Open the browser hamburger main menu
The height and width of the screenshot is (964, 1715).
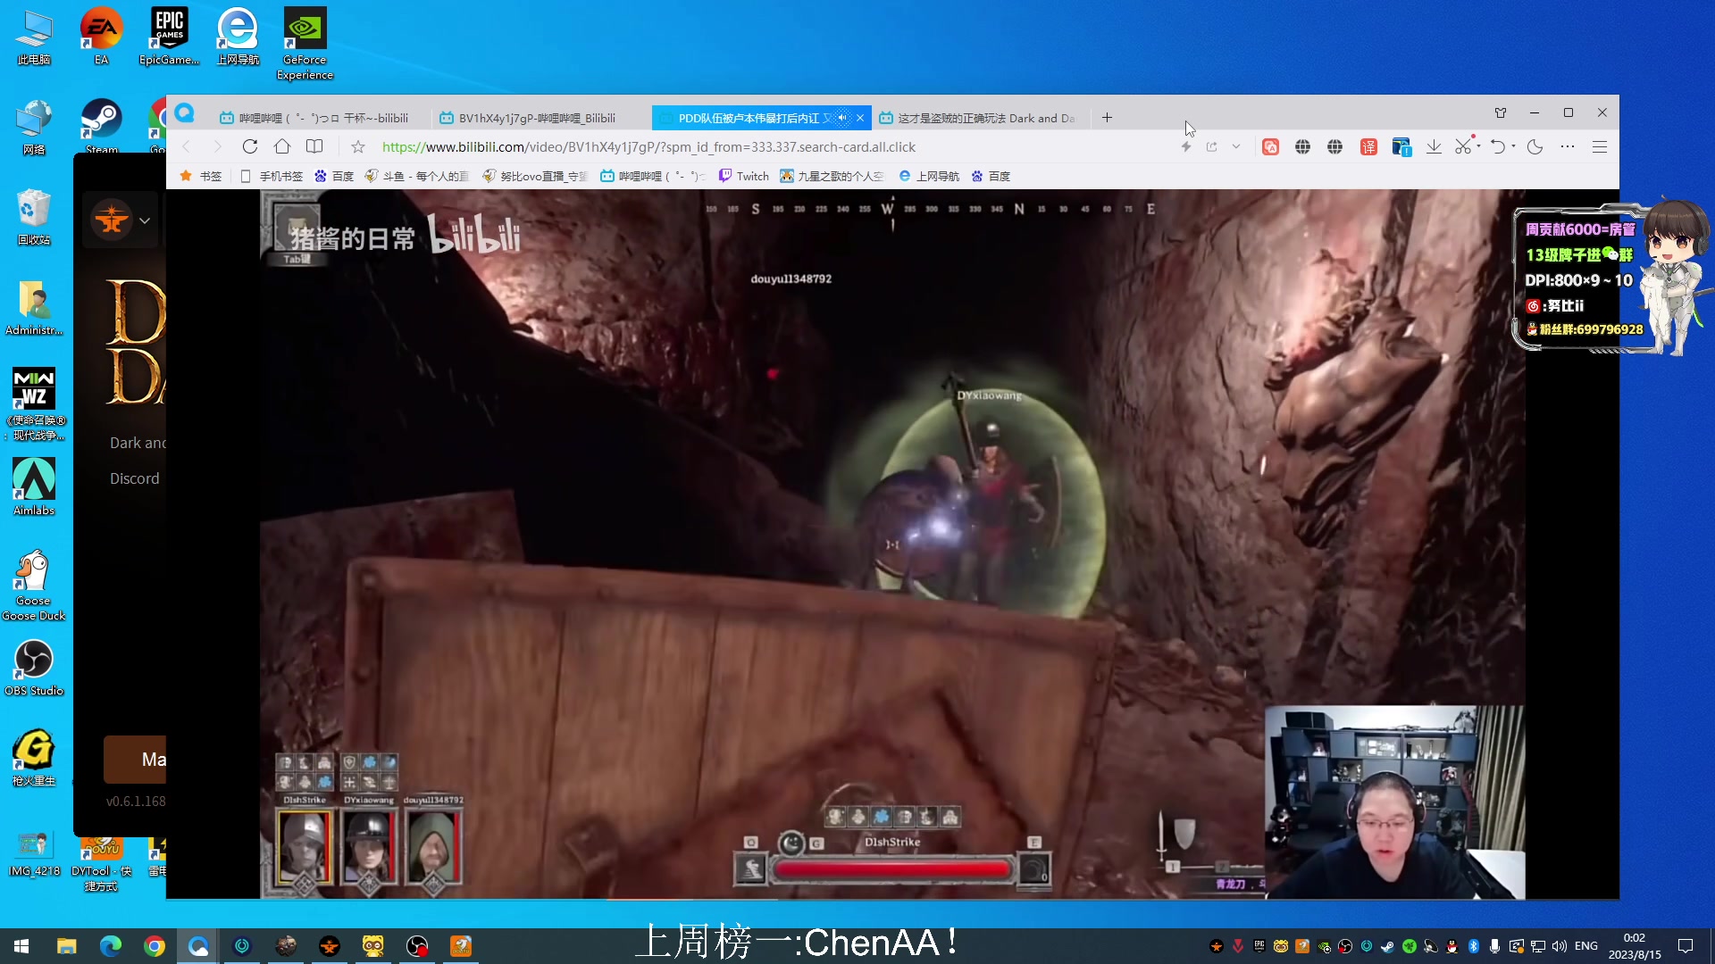pyautogui.click(x=1600, y=147)
